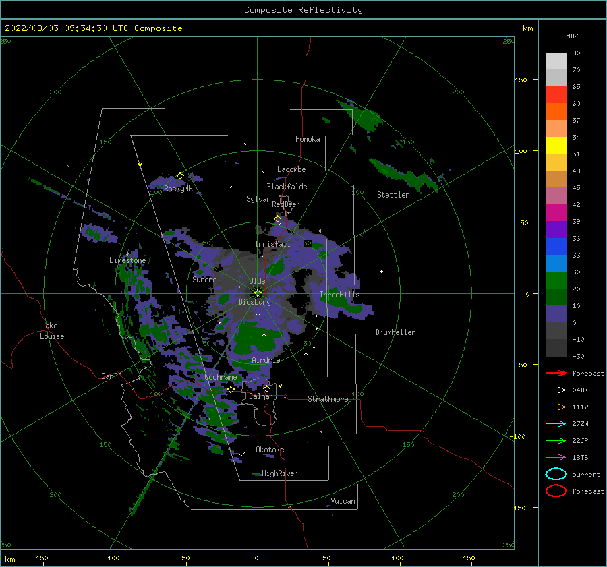
Task: Select the 'Lake Louise' map label
Action: tap(52, 331)
